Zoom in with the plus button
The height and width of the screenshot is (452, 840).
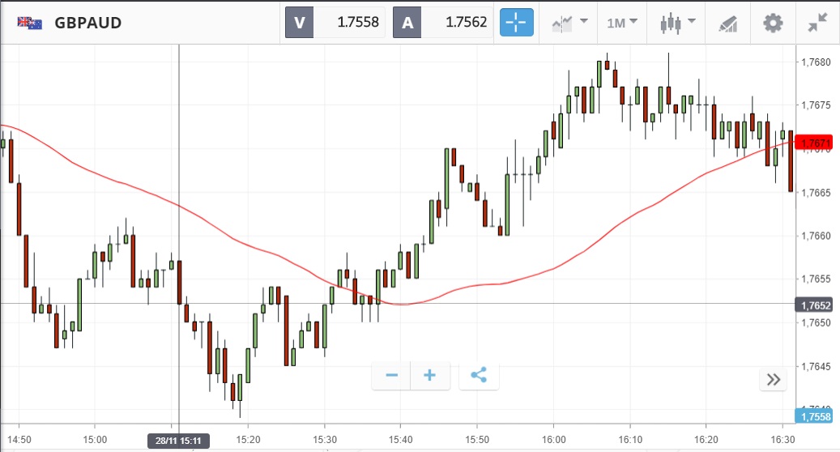[x=430, y=376]
